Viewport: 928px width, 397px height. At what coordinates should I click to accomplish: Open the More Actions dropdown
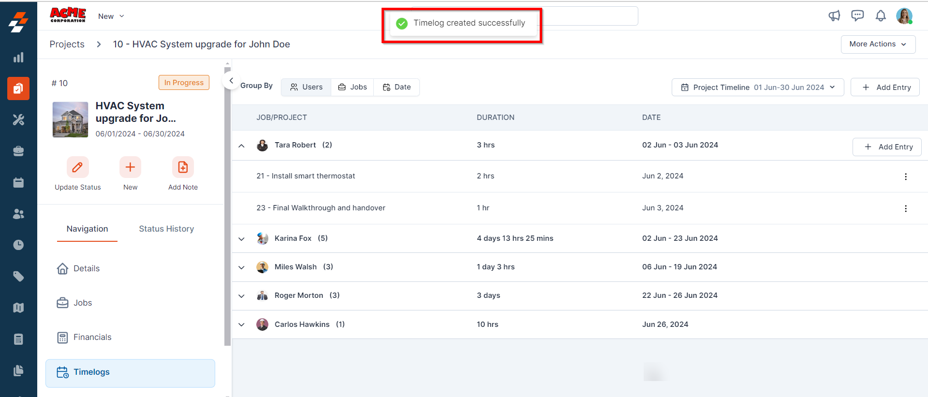878,44
